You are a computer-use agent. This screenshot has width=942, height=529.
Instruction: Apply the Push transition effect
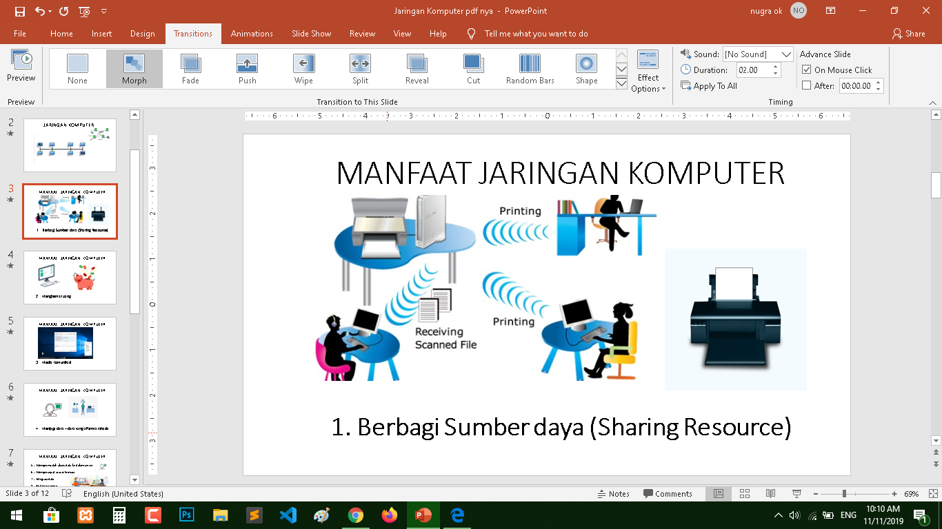pos(246,67)
